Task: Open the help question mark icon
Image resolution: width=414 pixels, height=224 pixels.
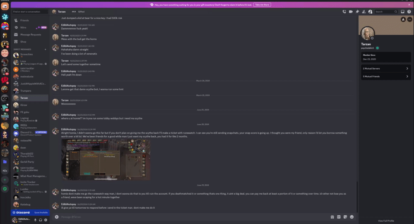Action: coord(409,12)
